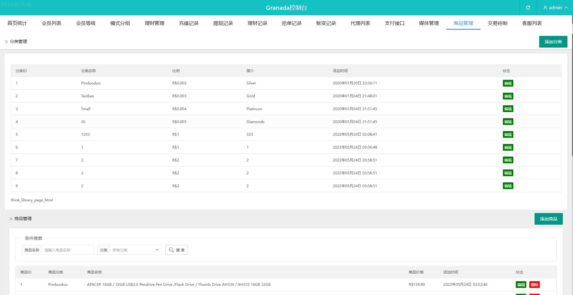
Task: Click the Granada控制台 header title
Action: (286, 8)
